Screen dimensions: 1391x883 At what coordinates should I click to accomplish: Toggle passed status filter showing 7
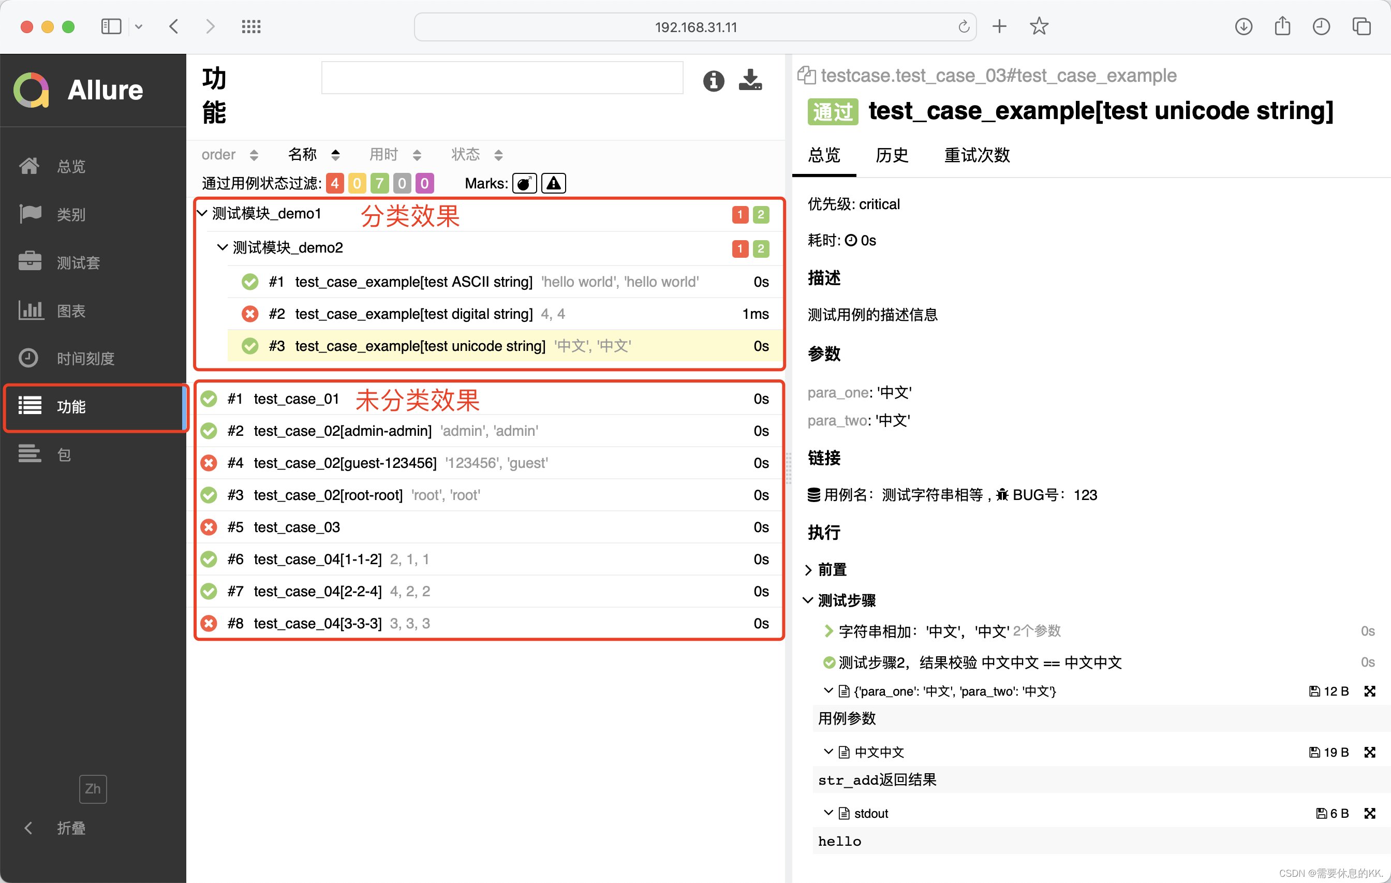[379, 184]
